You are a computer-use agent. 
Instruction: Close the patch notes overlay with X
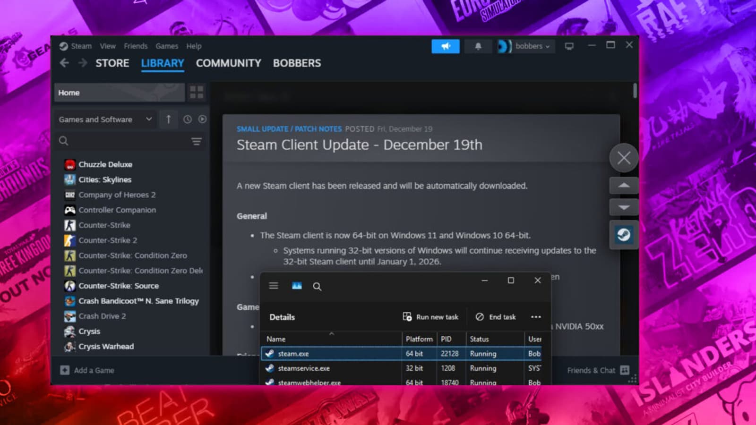(x=624, y=158)
